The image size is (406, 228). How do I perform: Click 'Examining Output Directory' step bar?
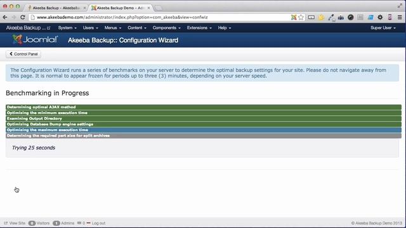click(204, 118)
